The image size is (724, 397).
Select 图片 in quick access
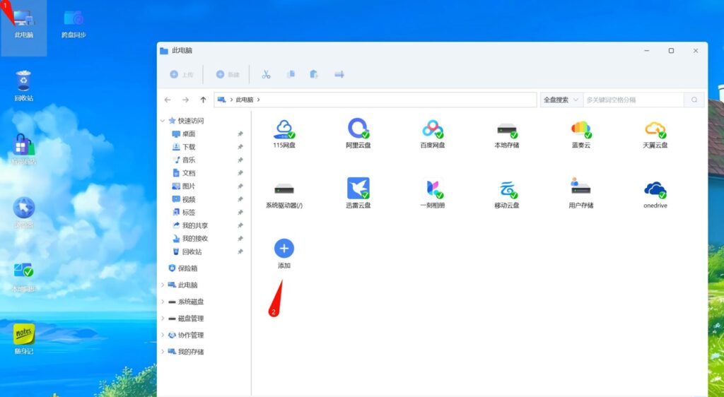184,186
